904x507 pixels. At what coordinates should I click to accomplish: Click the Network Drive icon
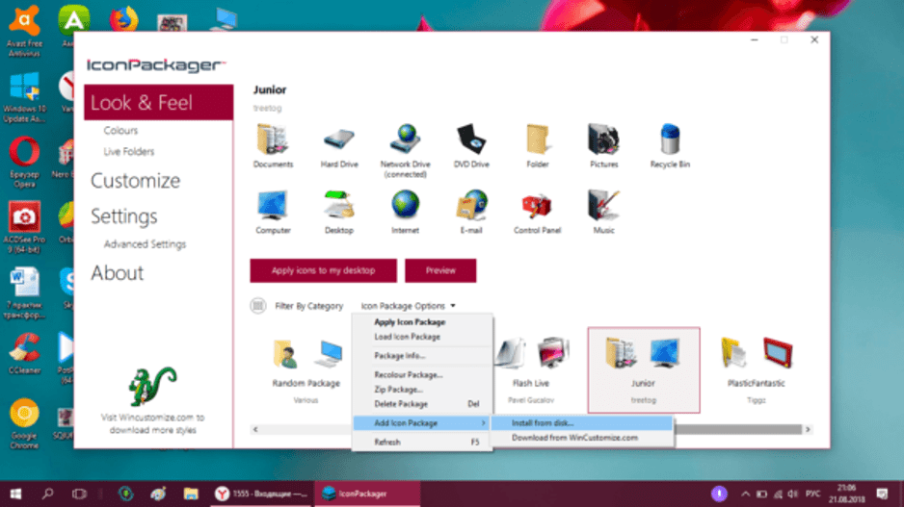point(405,140)
